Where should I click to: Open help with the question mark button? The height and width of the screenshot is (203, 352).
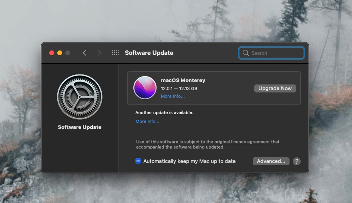pos(297,161)
